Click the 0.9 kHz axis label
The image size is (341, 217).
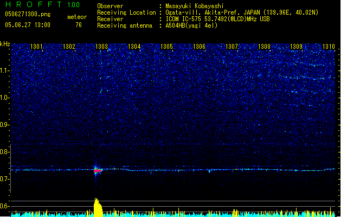click(4, 125)
